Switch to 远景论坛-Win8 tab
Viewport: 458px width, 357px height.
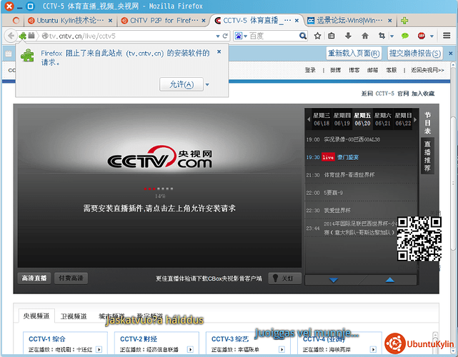pyautogui.click(x=349, y=21)
